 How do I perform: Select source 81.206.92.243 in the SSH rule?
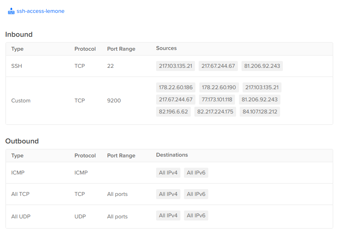(262, 66)
